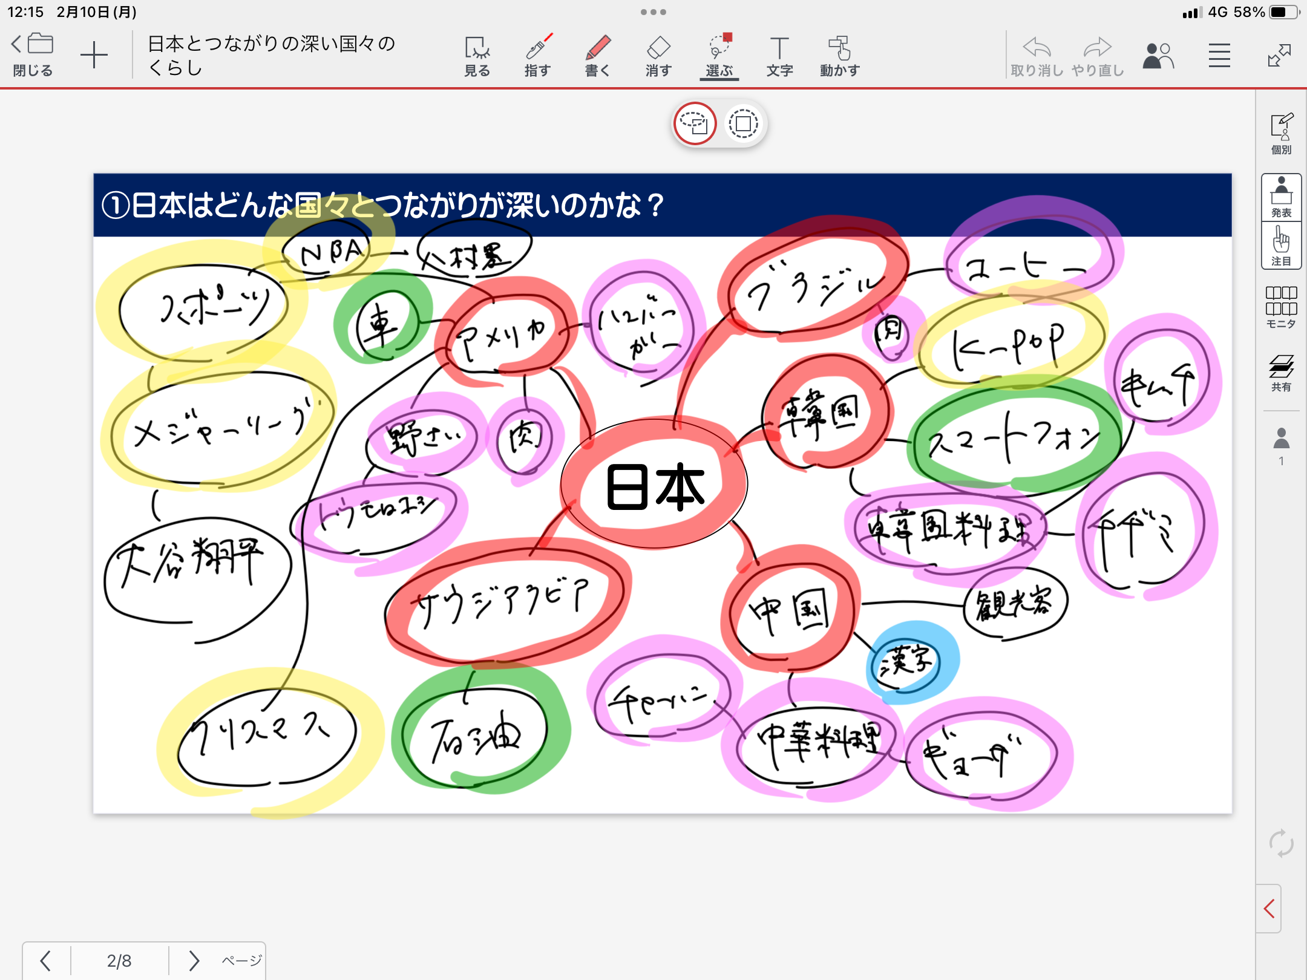Expand the collapsed red side panel arrow
This screenshot has height=980, width=1307.
[1269, 909]
